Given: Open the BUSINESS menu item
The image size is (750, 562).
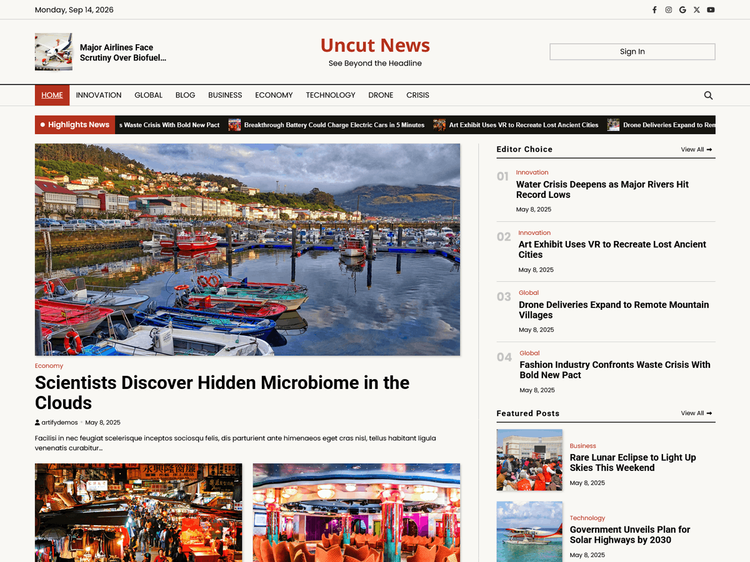Looking at the screenshot, I should 225,96.
